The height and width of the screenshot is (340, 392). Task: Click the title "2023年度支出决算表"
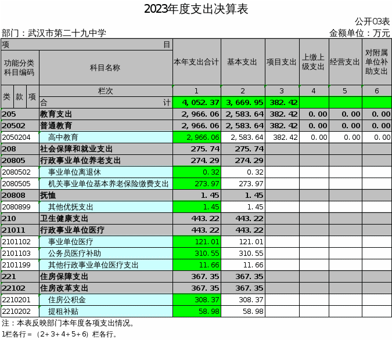click(x=196, y=9)
